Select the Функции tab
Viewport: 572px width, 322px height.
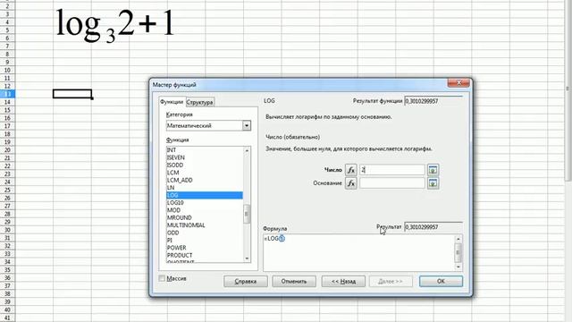(172, 102)
